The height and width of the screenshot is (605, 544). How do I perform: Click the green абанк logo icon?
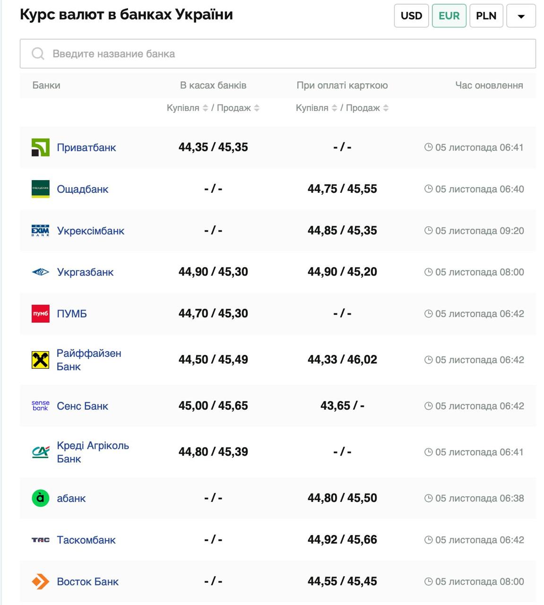click(x=41, y=498)
